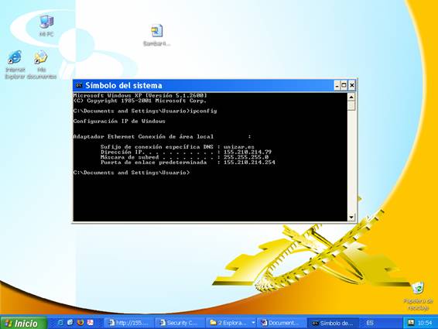The width and height of the screenshot is (438, 329).
Task: Close the Símbolo del sistema window
Action: coord(352,85)
